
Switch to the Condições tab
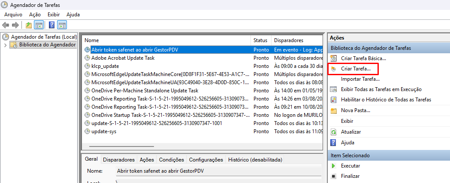pos(171,160)
